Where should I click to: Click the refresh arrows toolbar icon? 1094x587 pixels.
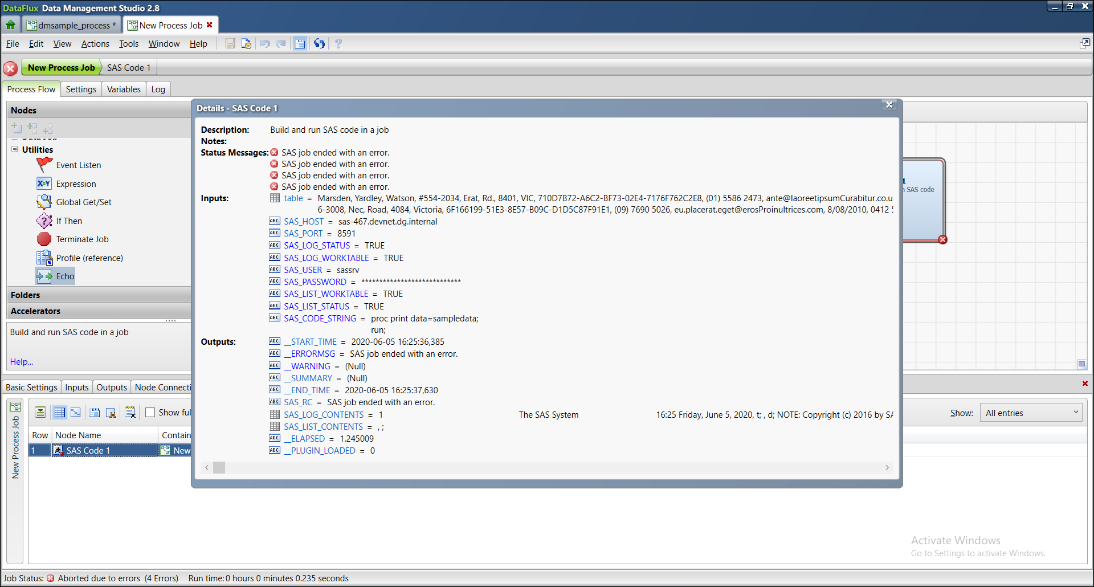(319, 44)
